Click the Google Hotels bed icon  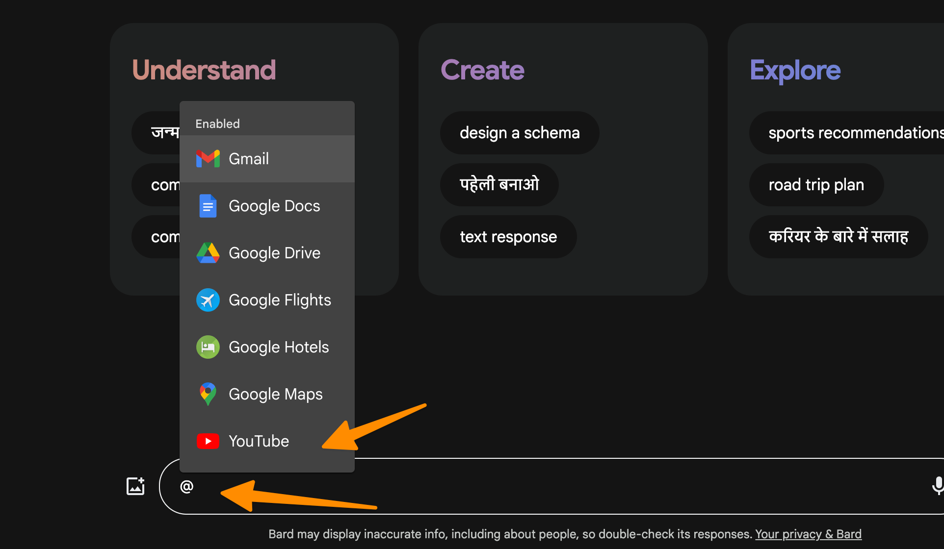[208, 347]
